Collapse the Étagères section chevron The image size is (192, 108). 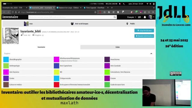[151, 54]
